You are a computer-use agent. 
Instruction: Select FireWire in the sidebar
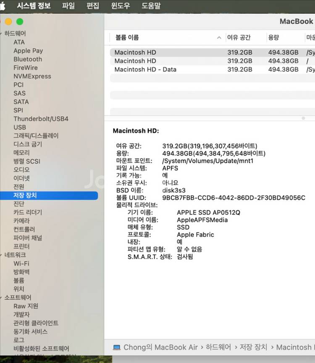[x=26, y=68]
